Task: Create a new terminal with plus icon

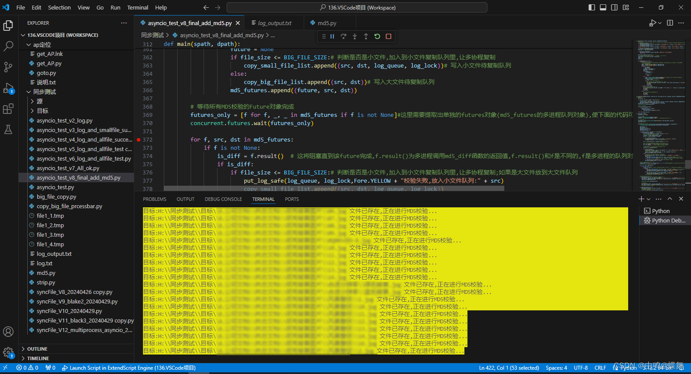Action: (641, 199)
